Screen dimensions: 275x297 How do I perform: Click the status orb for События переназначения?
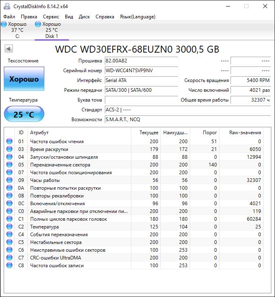coord(9,235)
